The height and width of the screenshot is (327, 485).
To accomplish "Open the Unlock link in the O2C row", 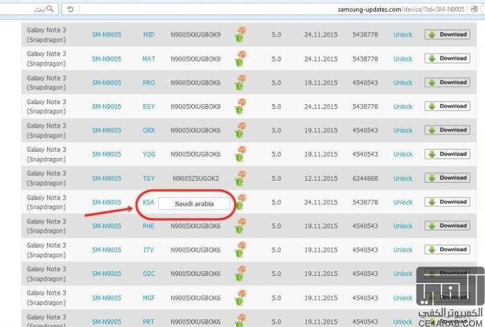I will tap(403, 274).
